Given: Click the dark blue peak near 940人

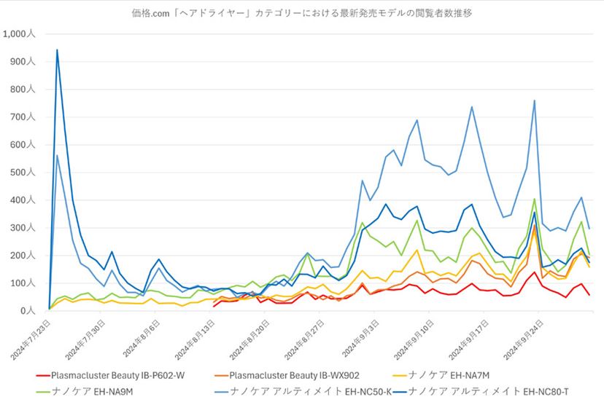Looking at the screenshot, I should [57, 50].
